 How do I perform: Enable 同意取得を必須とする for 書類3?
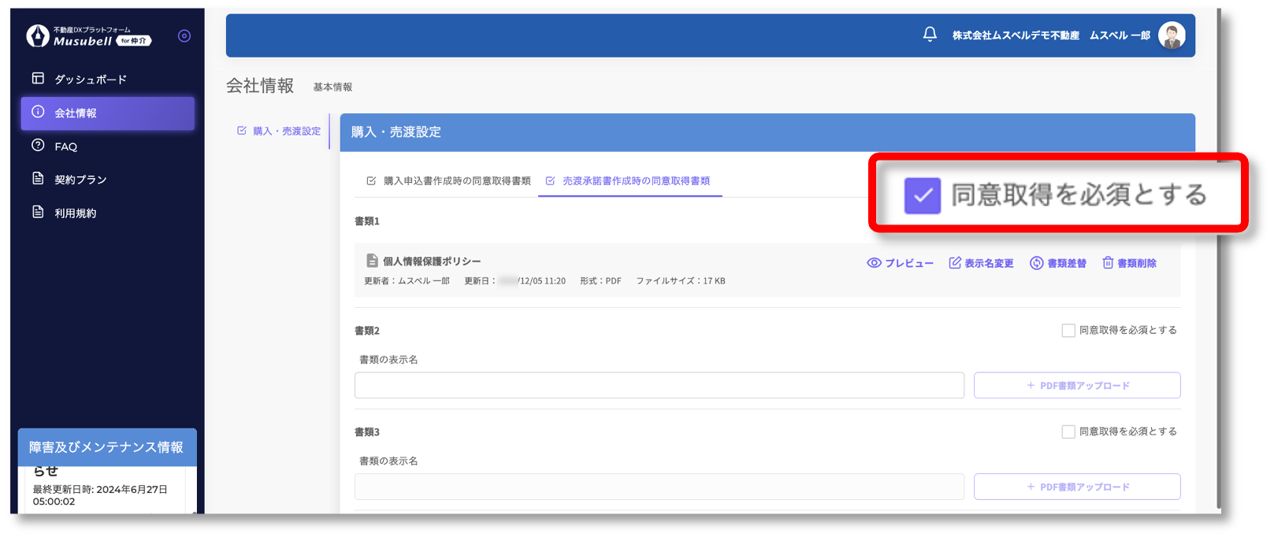(1068, 432)
